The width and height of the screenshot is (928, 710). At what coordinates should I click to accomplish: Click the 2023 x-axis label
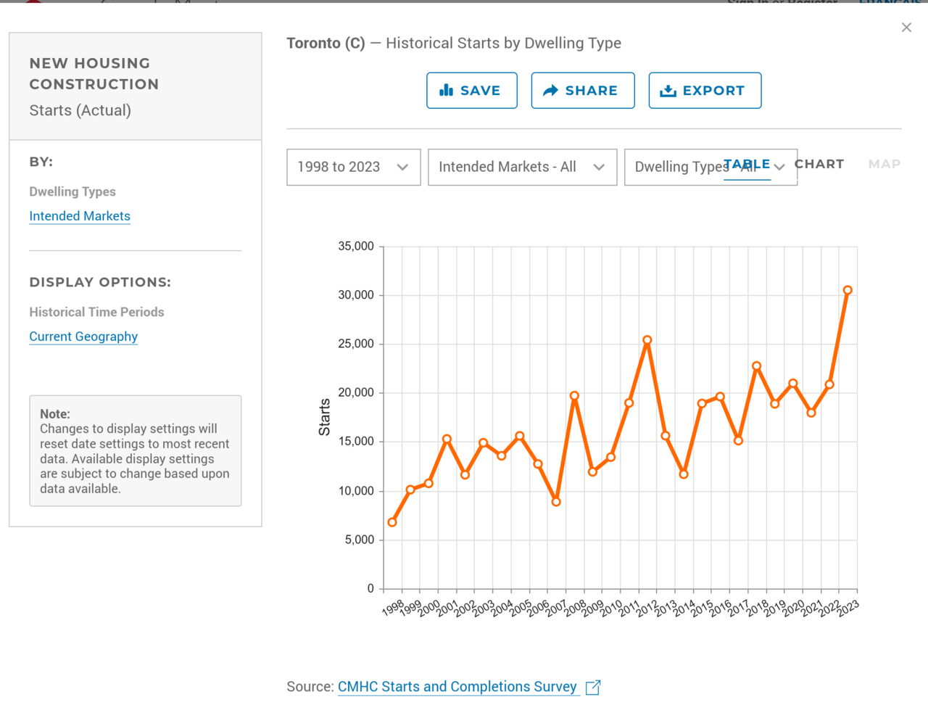[848, 608]
